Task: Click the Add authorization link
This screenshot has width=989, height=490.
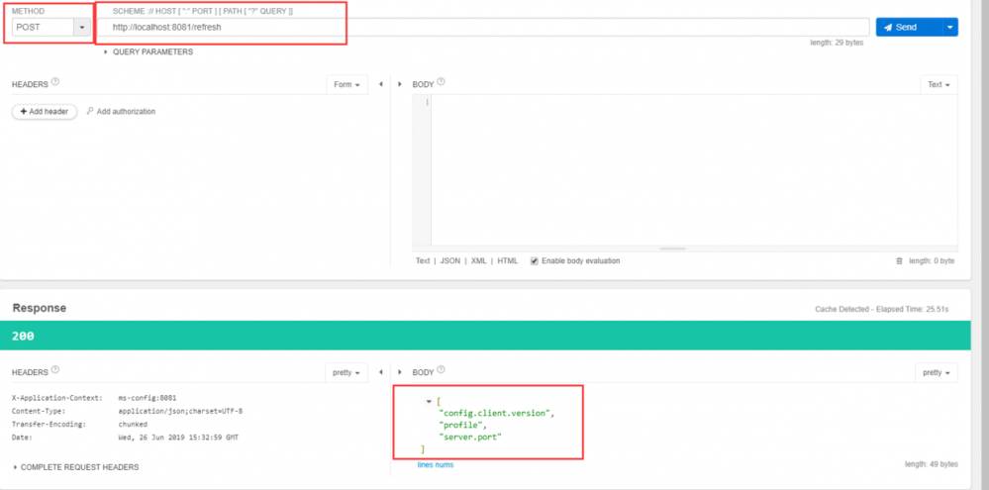Action: pos(121,111)
